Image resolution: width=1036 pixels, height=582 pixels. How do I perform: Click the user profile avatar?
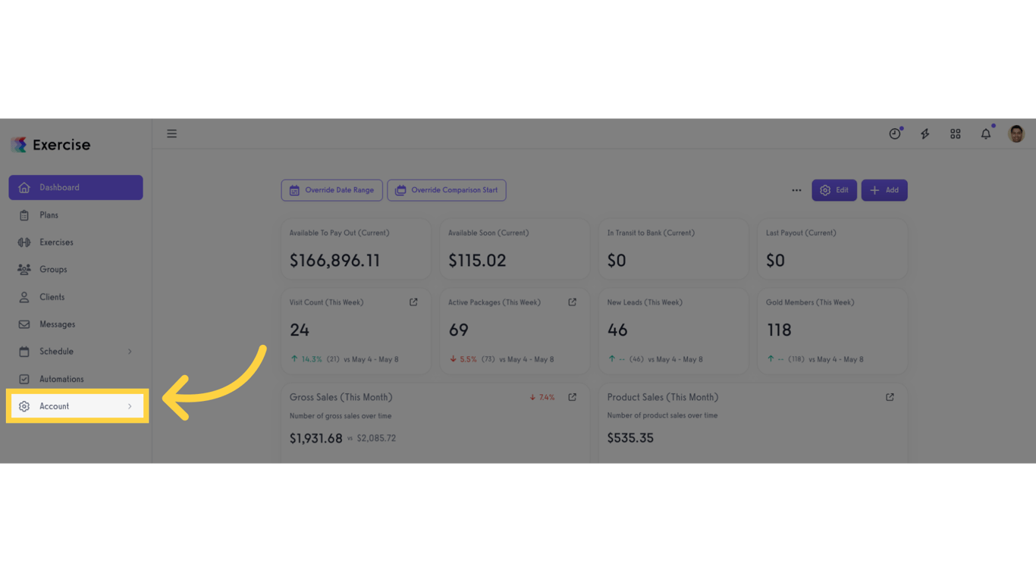(x=1016, y=134)
